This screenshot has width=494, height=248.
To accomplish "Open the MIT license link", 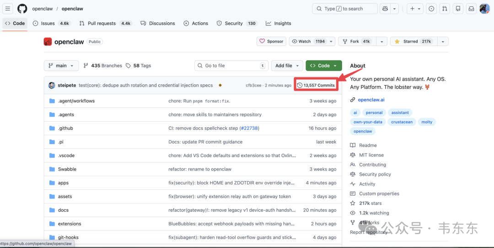I will pyautogui.click(x=367, y=155).
